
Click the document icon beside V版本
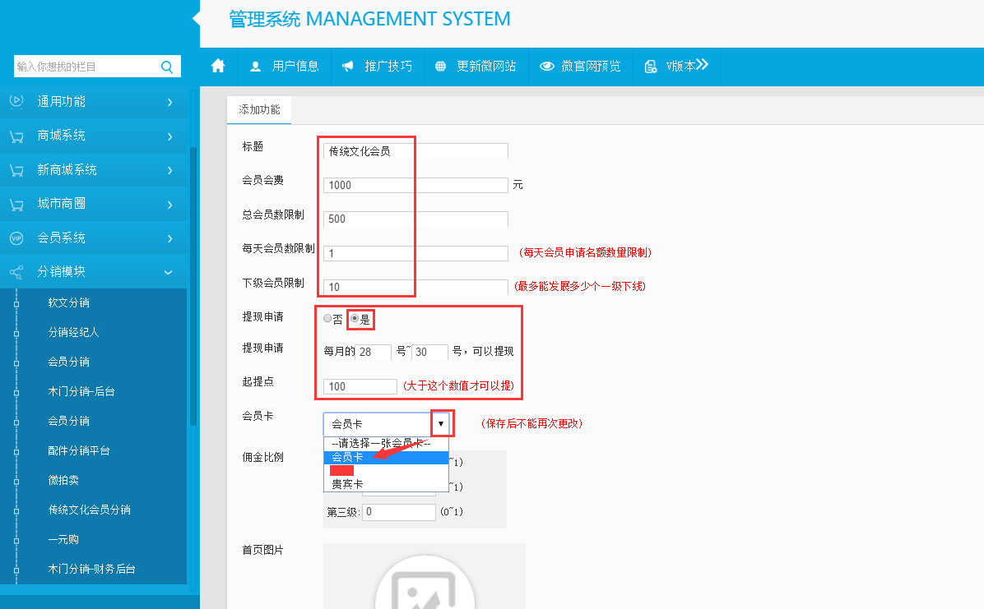click(x=652, y=67)
